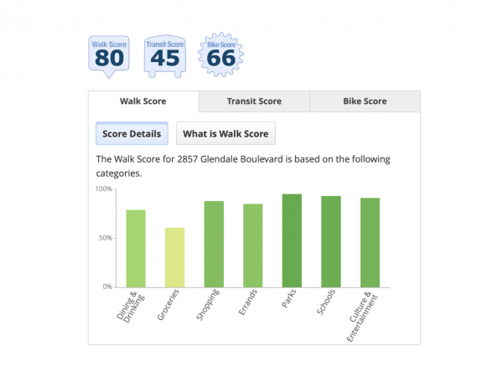Image resolution: width=503 pixels, height=377 pixels.
Task: Select the Bike Score tab
Action: pos(365,101)
